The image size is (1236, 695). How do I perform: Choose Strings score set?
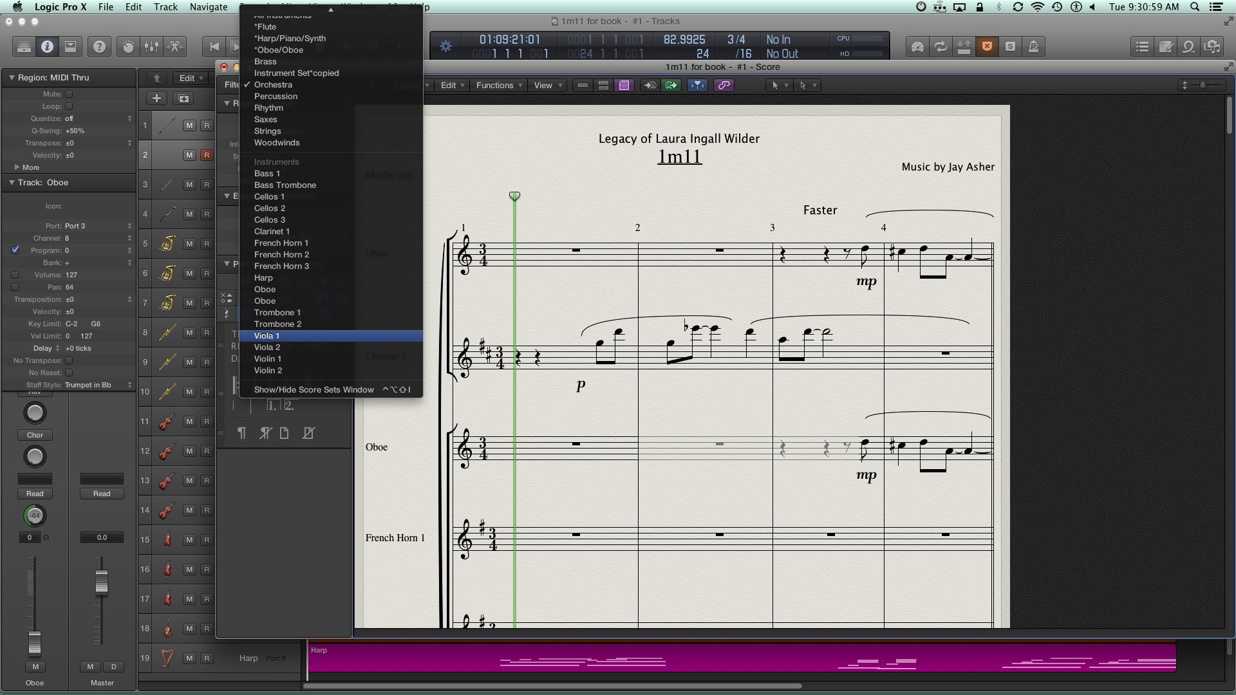pyautogui.click(x=331, y=131)
